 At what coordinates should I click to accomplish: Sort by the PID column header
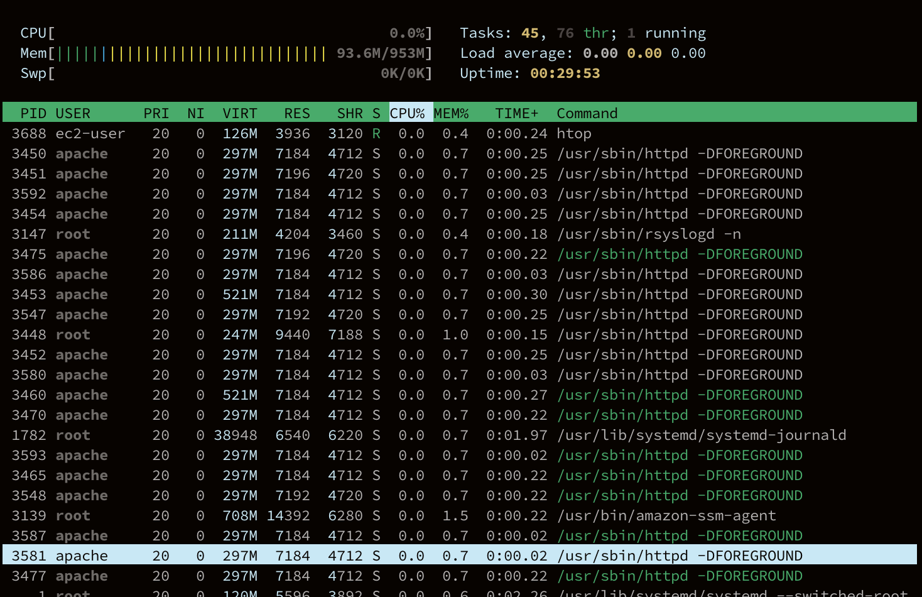[33, 113]
